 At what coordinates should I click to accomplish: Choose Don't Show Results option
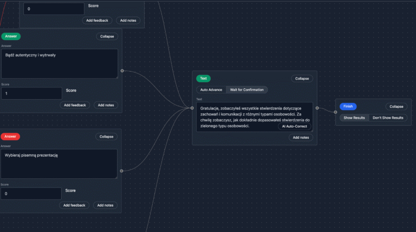(388, 118)
